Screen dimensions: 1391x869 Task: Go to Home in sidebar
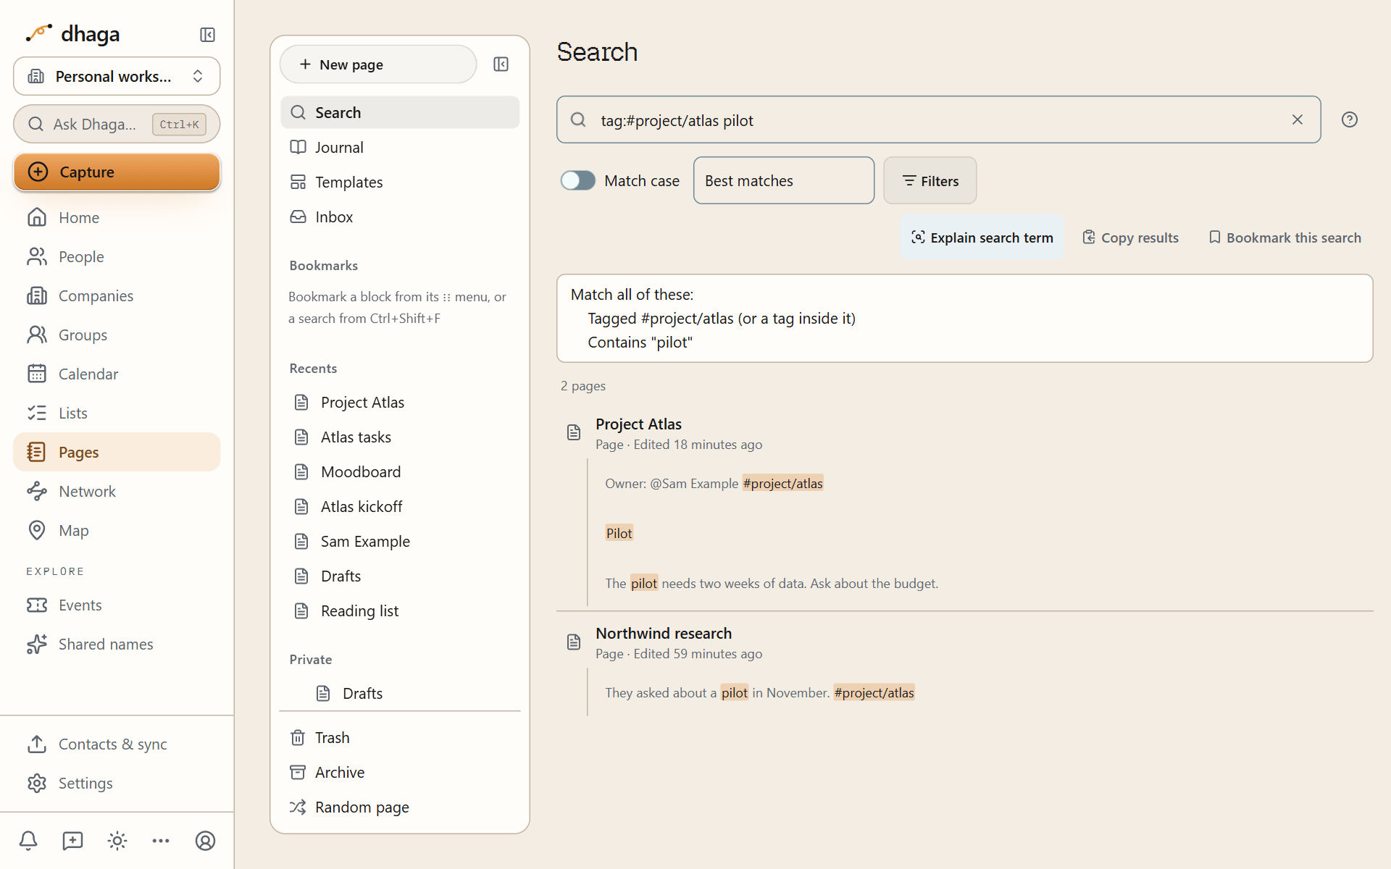[117, 217]
